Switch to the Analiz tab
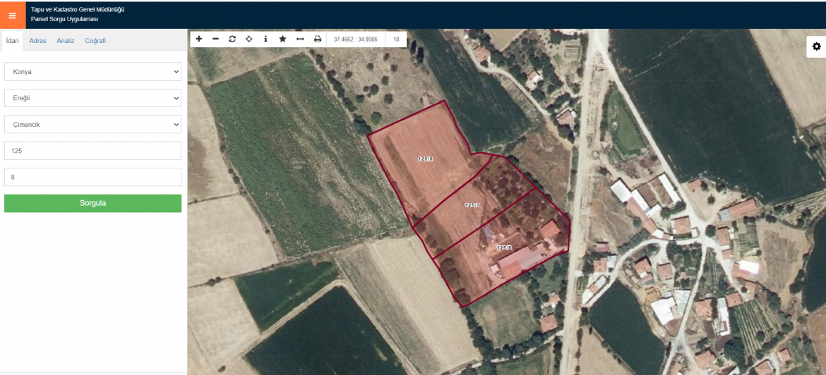This screenshot has height=375, width=826. click(x=66, y=41)
